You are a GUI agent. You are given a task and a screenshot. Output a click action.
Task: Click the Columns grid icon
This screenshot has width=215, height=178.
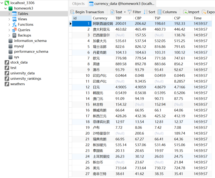[160, 12]
